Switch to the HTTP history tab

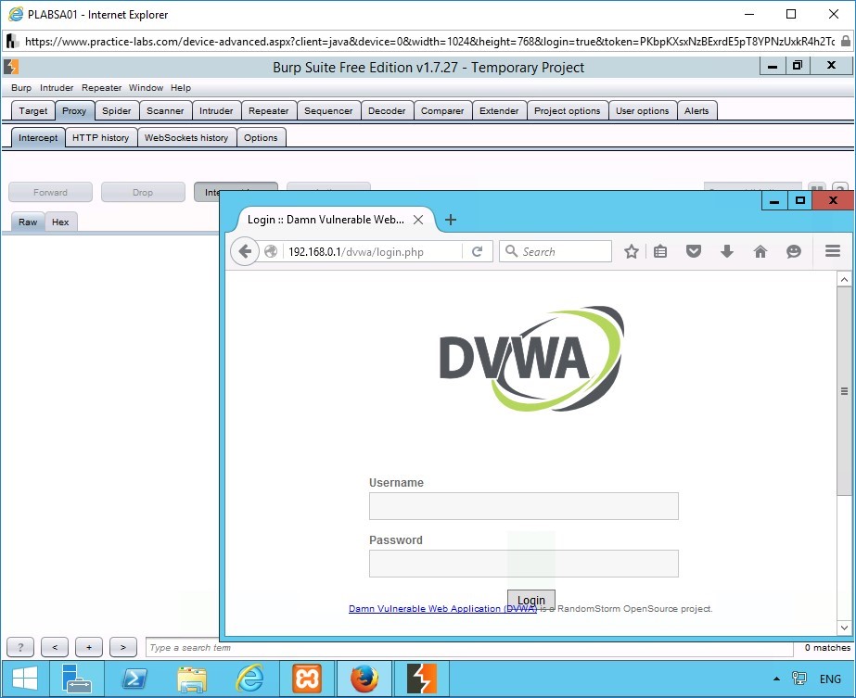(100, 137)
